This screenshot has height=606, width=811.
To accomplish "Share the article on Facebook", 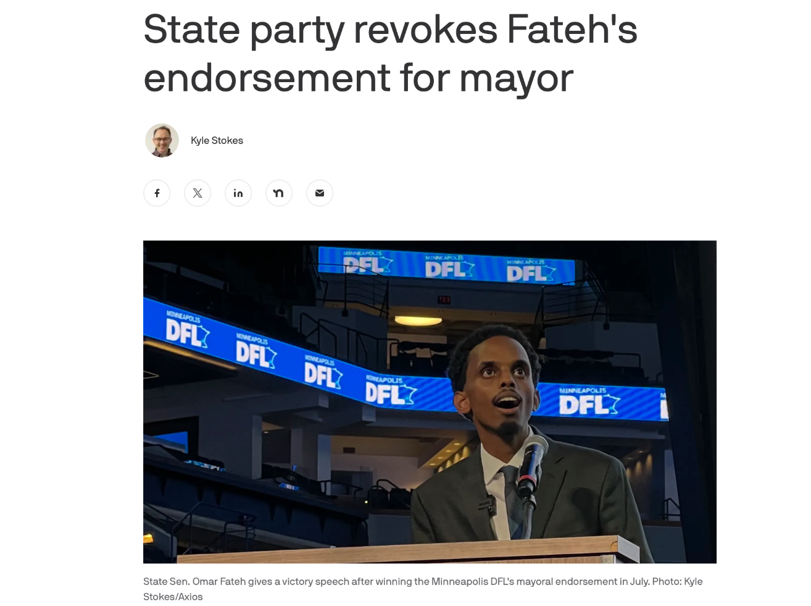I will [x=157, y=193].
